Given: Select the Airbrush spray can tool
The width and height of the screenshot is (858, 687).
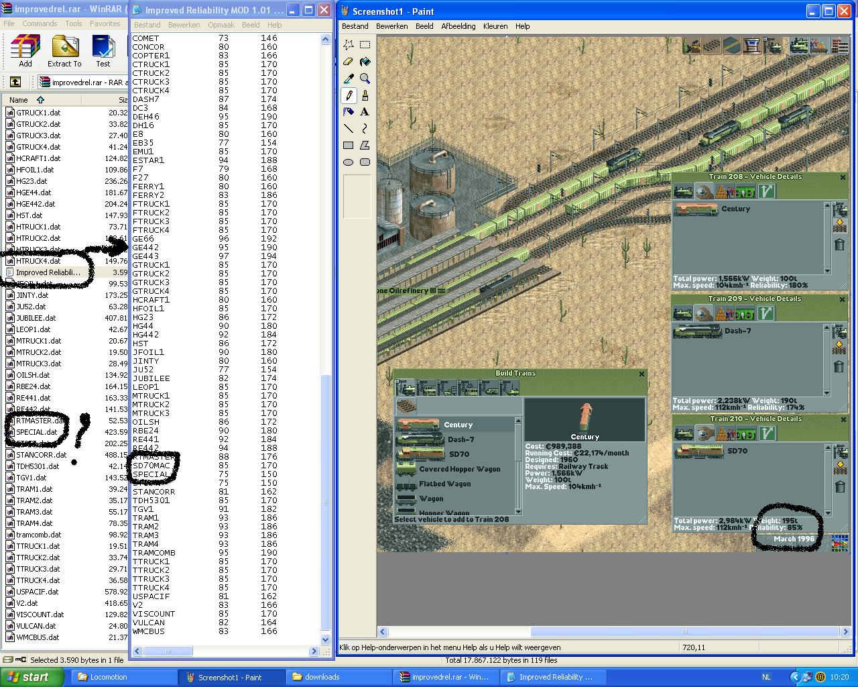Looking at the screenshot, I should pyautogui.click(x=349, y=112).
